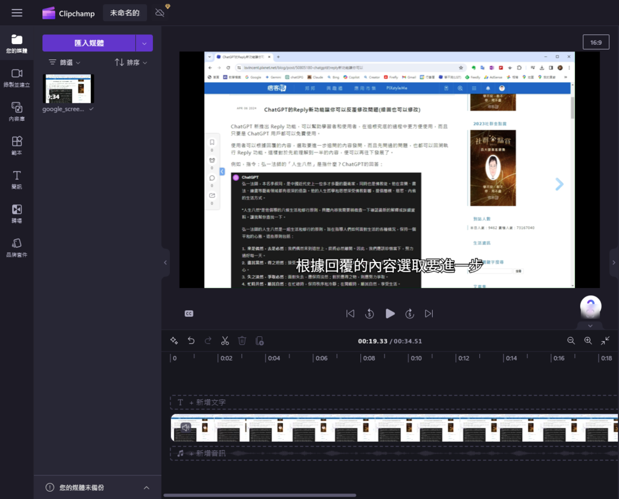Undo the last edit in timeline toolbar
The height and width of the screenshot is (499, 619).
191,341
